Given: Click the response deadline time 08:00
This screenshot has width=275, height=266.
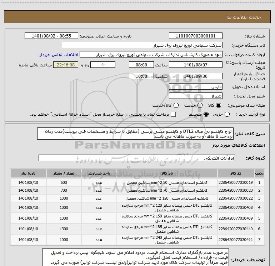Looking at the screenshot, I should pyautogui.click(x=141, y=65).
